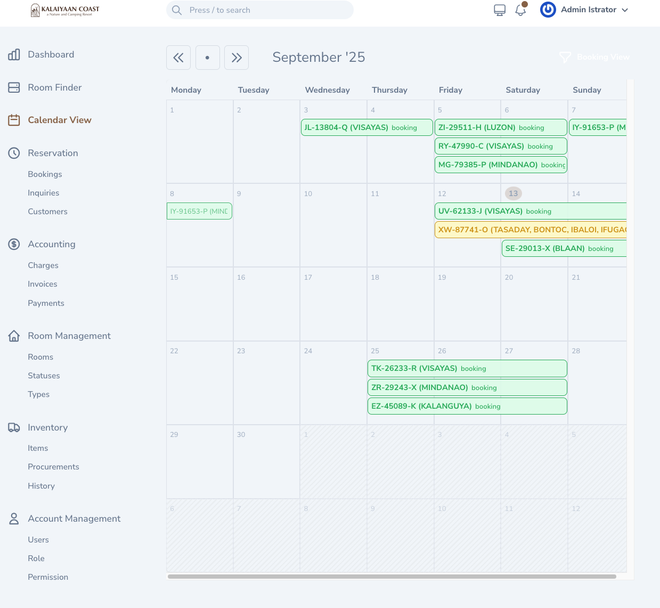Image resolution: width=660 pixels, height=608 pixels.
Task: Open Reservation section via the clock icon
Action: click(x=14, y=153)
